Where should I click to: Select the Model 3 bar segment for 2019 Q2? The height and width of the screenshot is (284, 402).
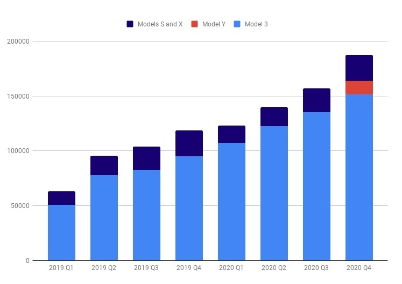[104, 218]
